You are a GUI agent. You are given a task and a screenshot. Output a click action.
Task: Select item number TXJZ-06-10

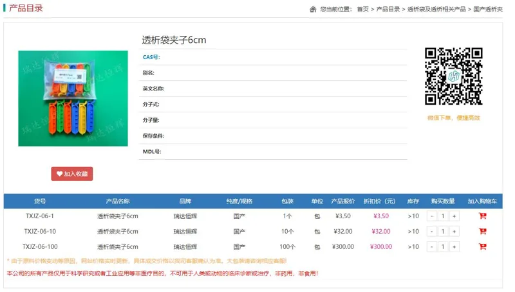point(40,232)
